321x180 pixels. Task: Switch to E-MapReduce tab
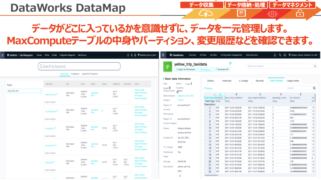coord(75,74)
